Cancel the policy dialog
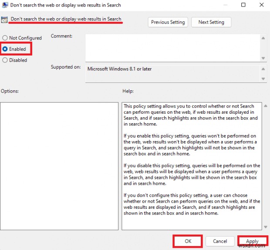Image resolution: width=270 pixels, height=250 pixels. click(220, 241)
